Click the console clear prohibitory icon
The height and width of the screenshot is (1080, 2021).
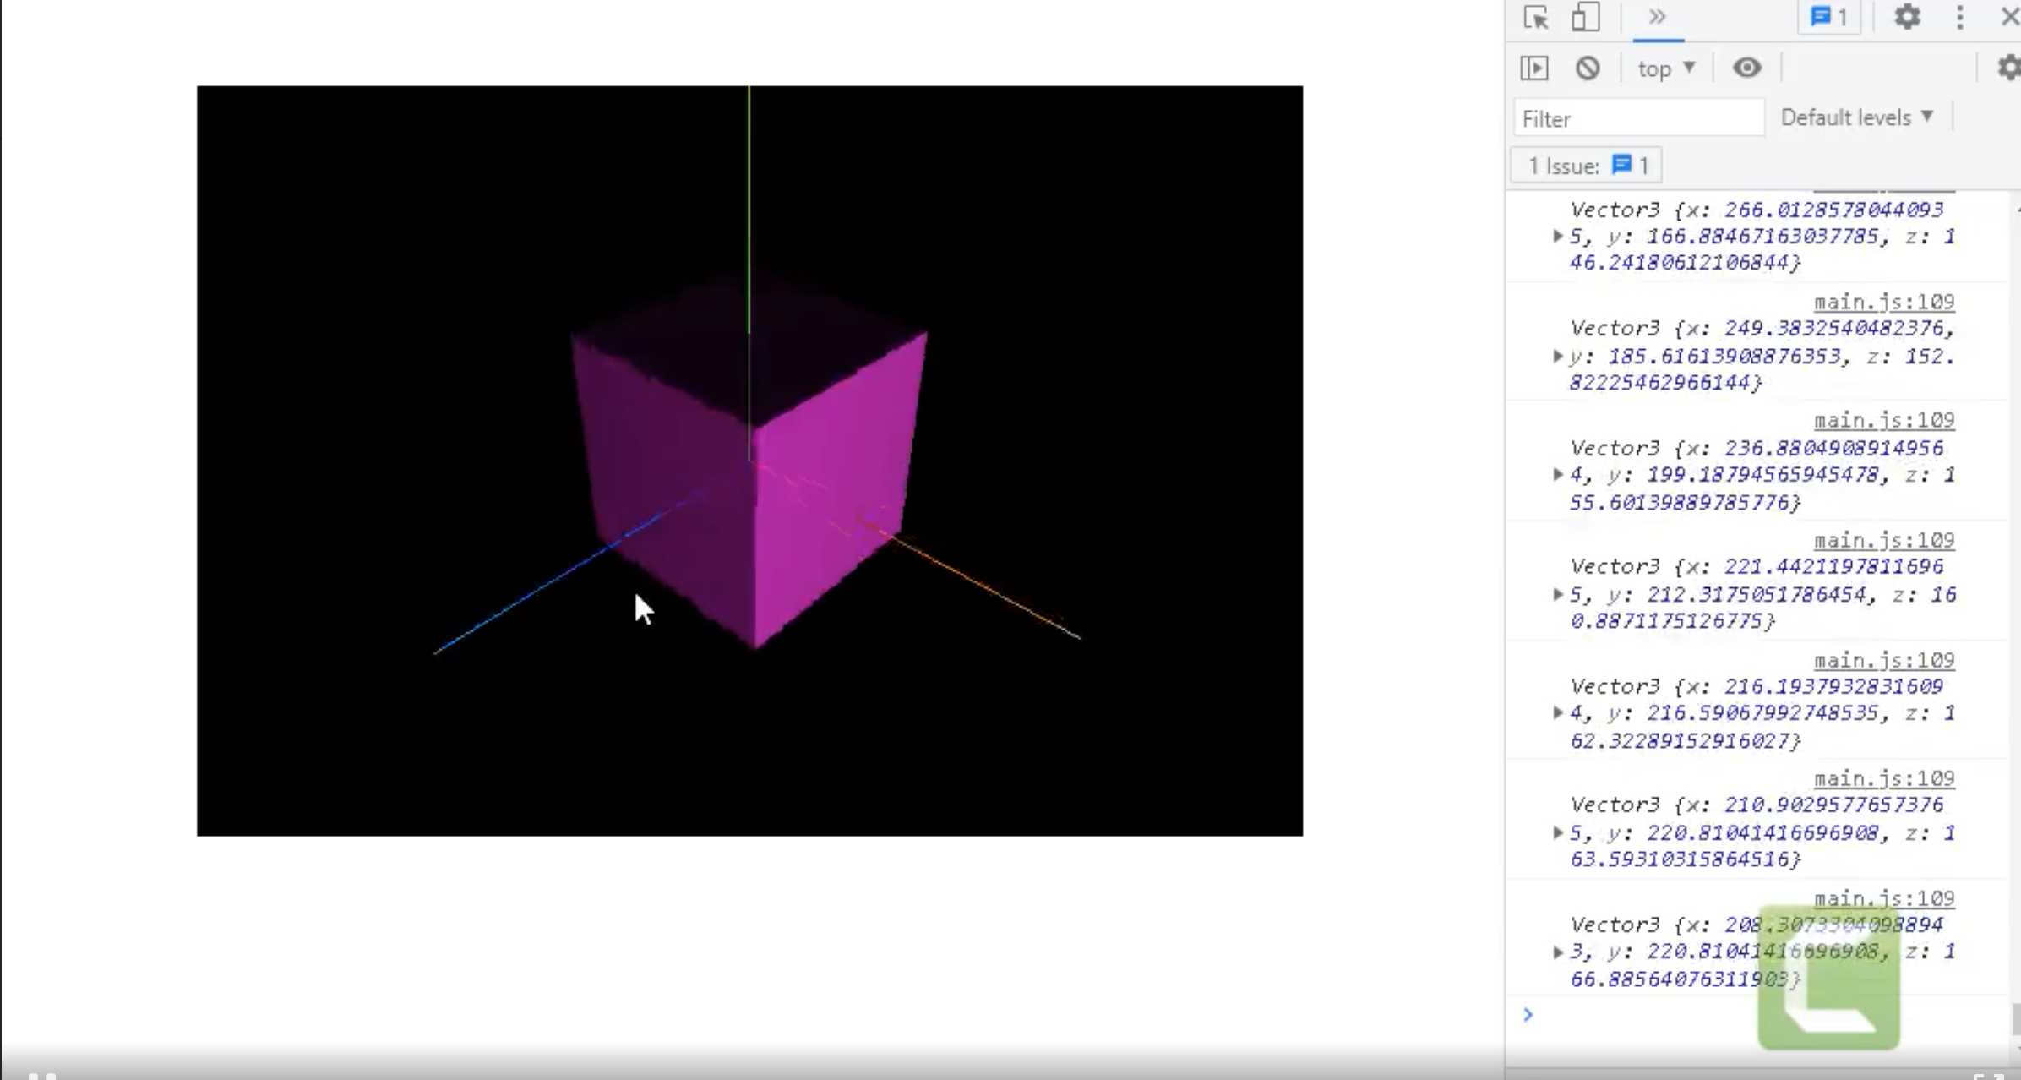1588,68
